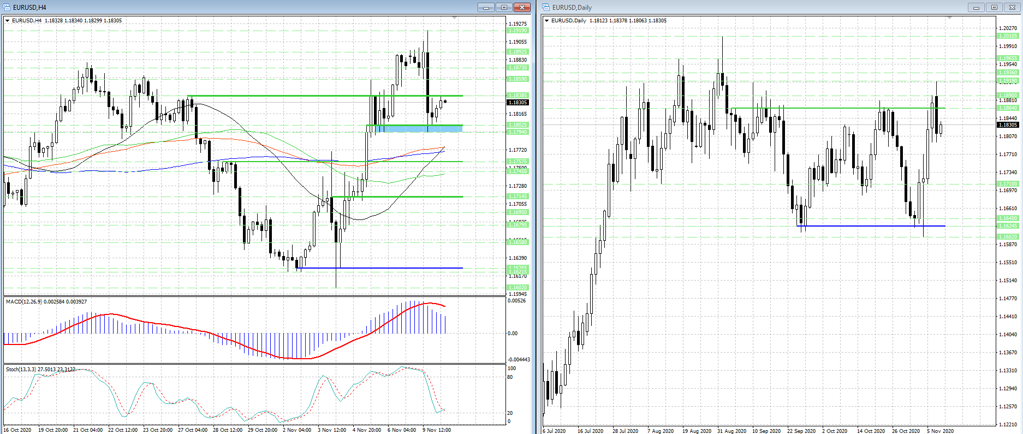Select the long green horizontal line in Daily chart

coord(838,108)
